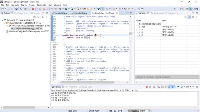Open the Variables view menu
The image size is (200, 112).
pyautogui.click(x=197, y=17)
